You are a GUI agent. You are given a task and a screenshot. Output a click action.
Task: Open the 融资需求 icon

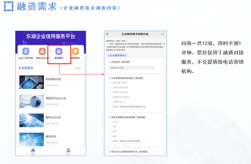pyautogui.click(x=59, y=51)
